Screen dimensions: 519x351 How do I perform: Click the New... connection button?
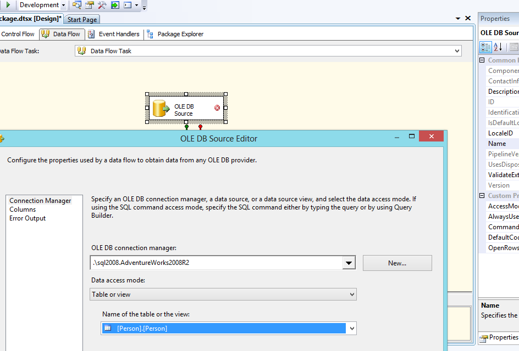coord(397,263)
